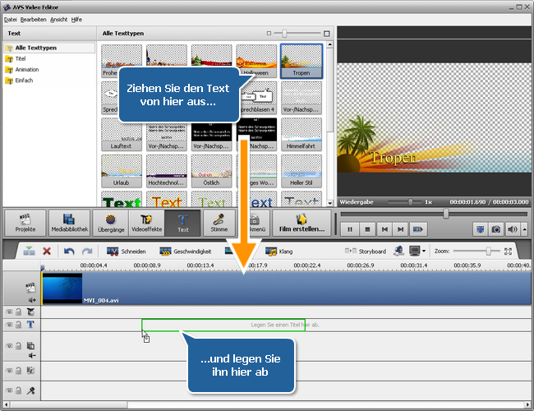
Task: Click the enlarge thumbnails icon
Action: pos(327,34)
